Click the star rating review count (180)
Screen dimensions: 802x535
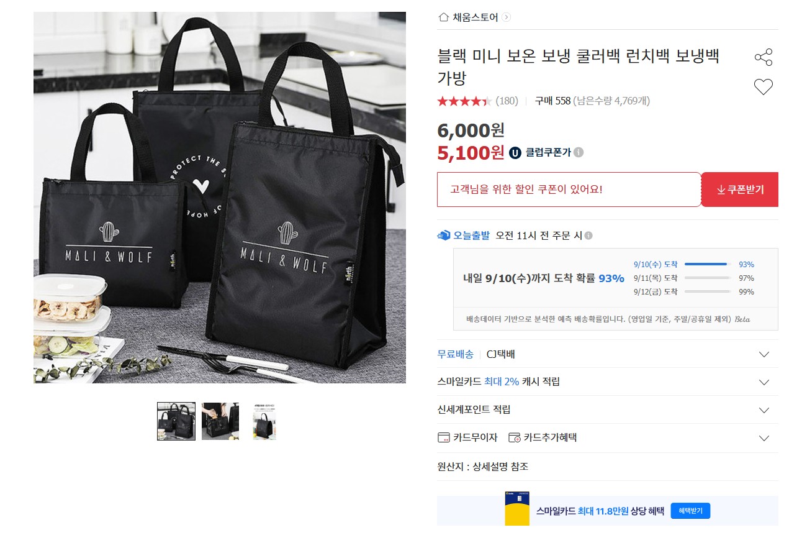507,101
